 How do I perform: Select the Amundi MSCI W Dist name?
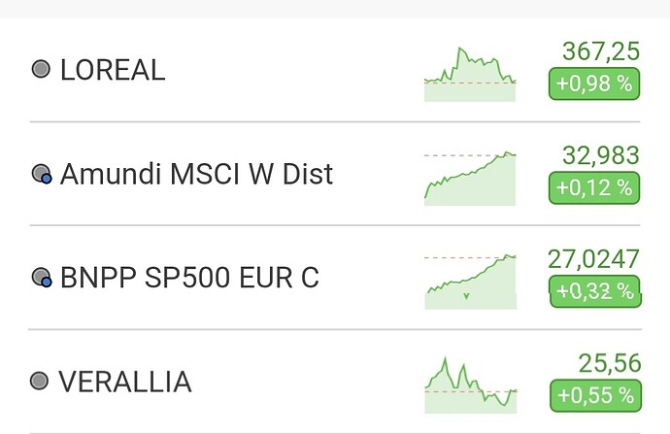click(196, 174)
